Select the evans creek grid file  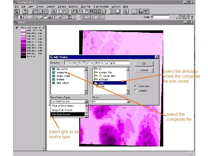[61, 76]
